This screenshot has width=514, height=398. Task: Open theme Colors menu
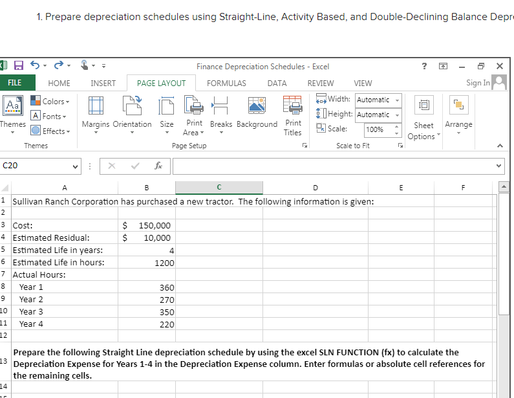(x=50, y=102)
